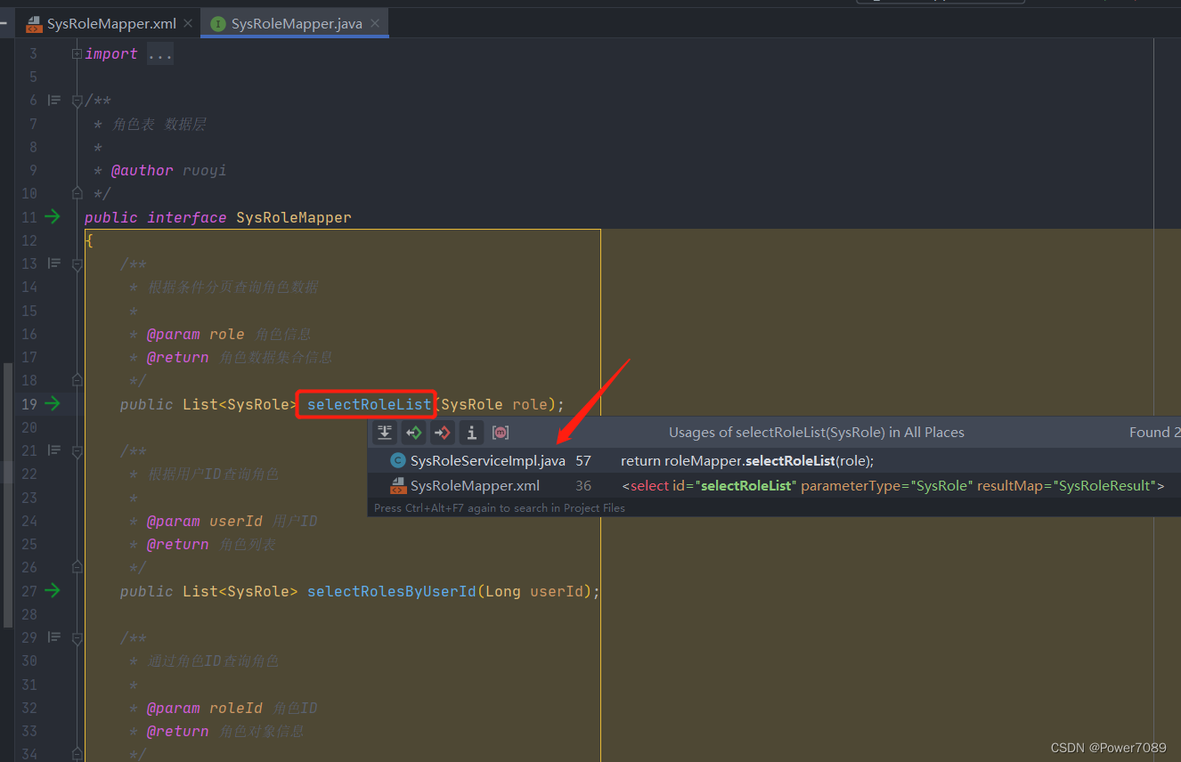Click the interface icon on SysRoleMapper.java tab
The image size is (1181, 762).
[x=217, y=24]
